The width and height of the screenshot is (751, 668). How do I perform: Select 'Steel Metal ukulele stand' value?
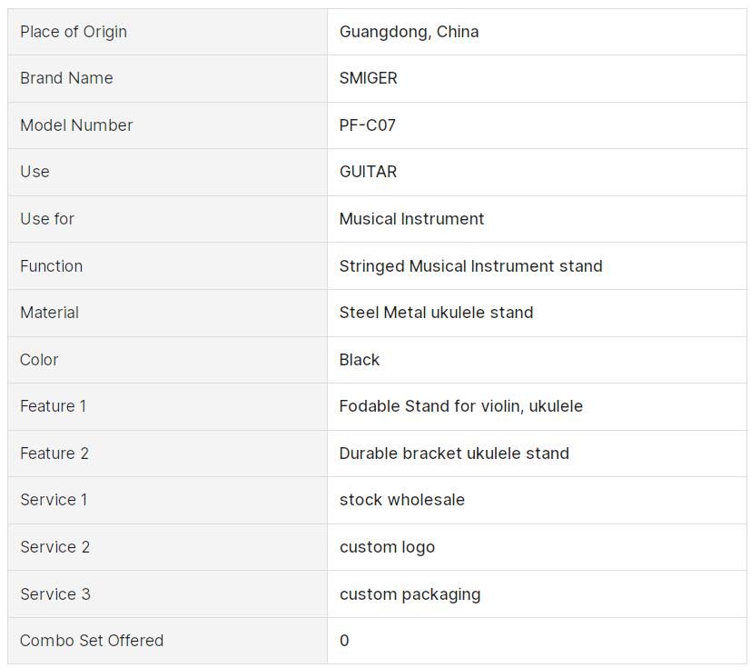tap(436, 313)
